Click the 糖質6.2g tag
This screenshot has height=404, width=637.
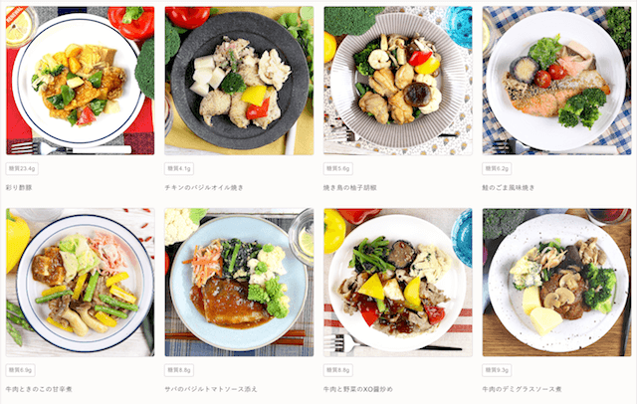tap(497, 168)
